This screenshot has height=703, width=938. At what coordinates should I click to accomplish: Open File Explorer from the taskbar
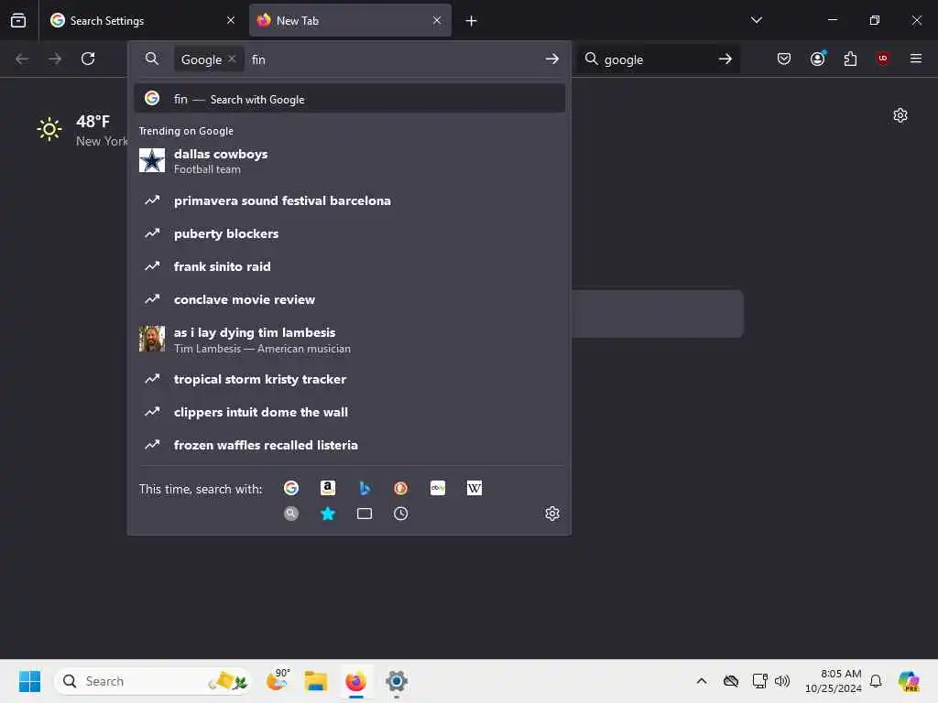point(315,681)
